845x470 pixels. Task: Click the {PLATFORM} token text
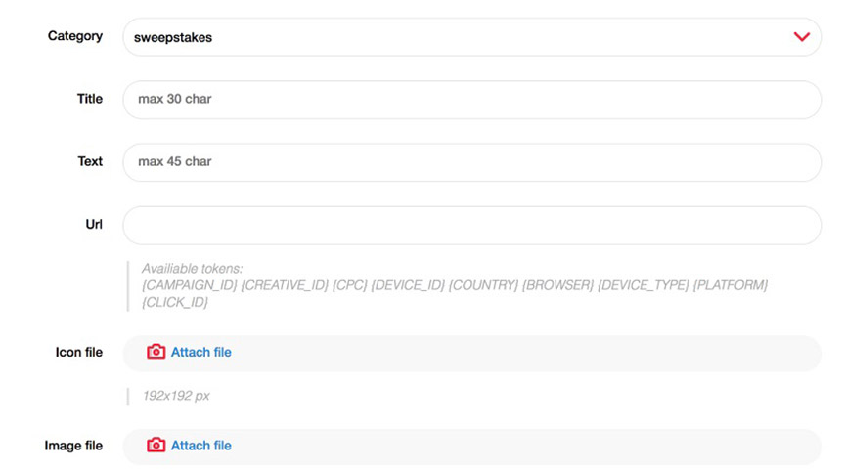(731, 285)
